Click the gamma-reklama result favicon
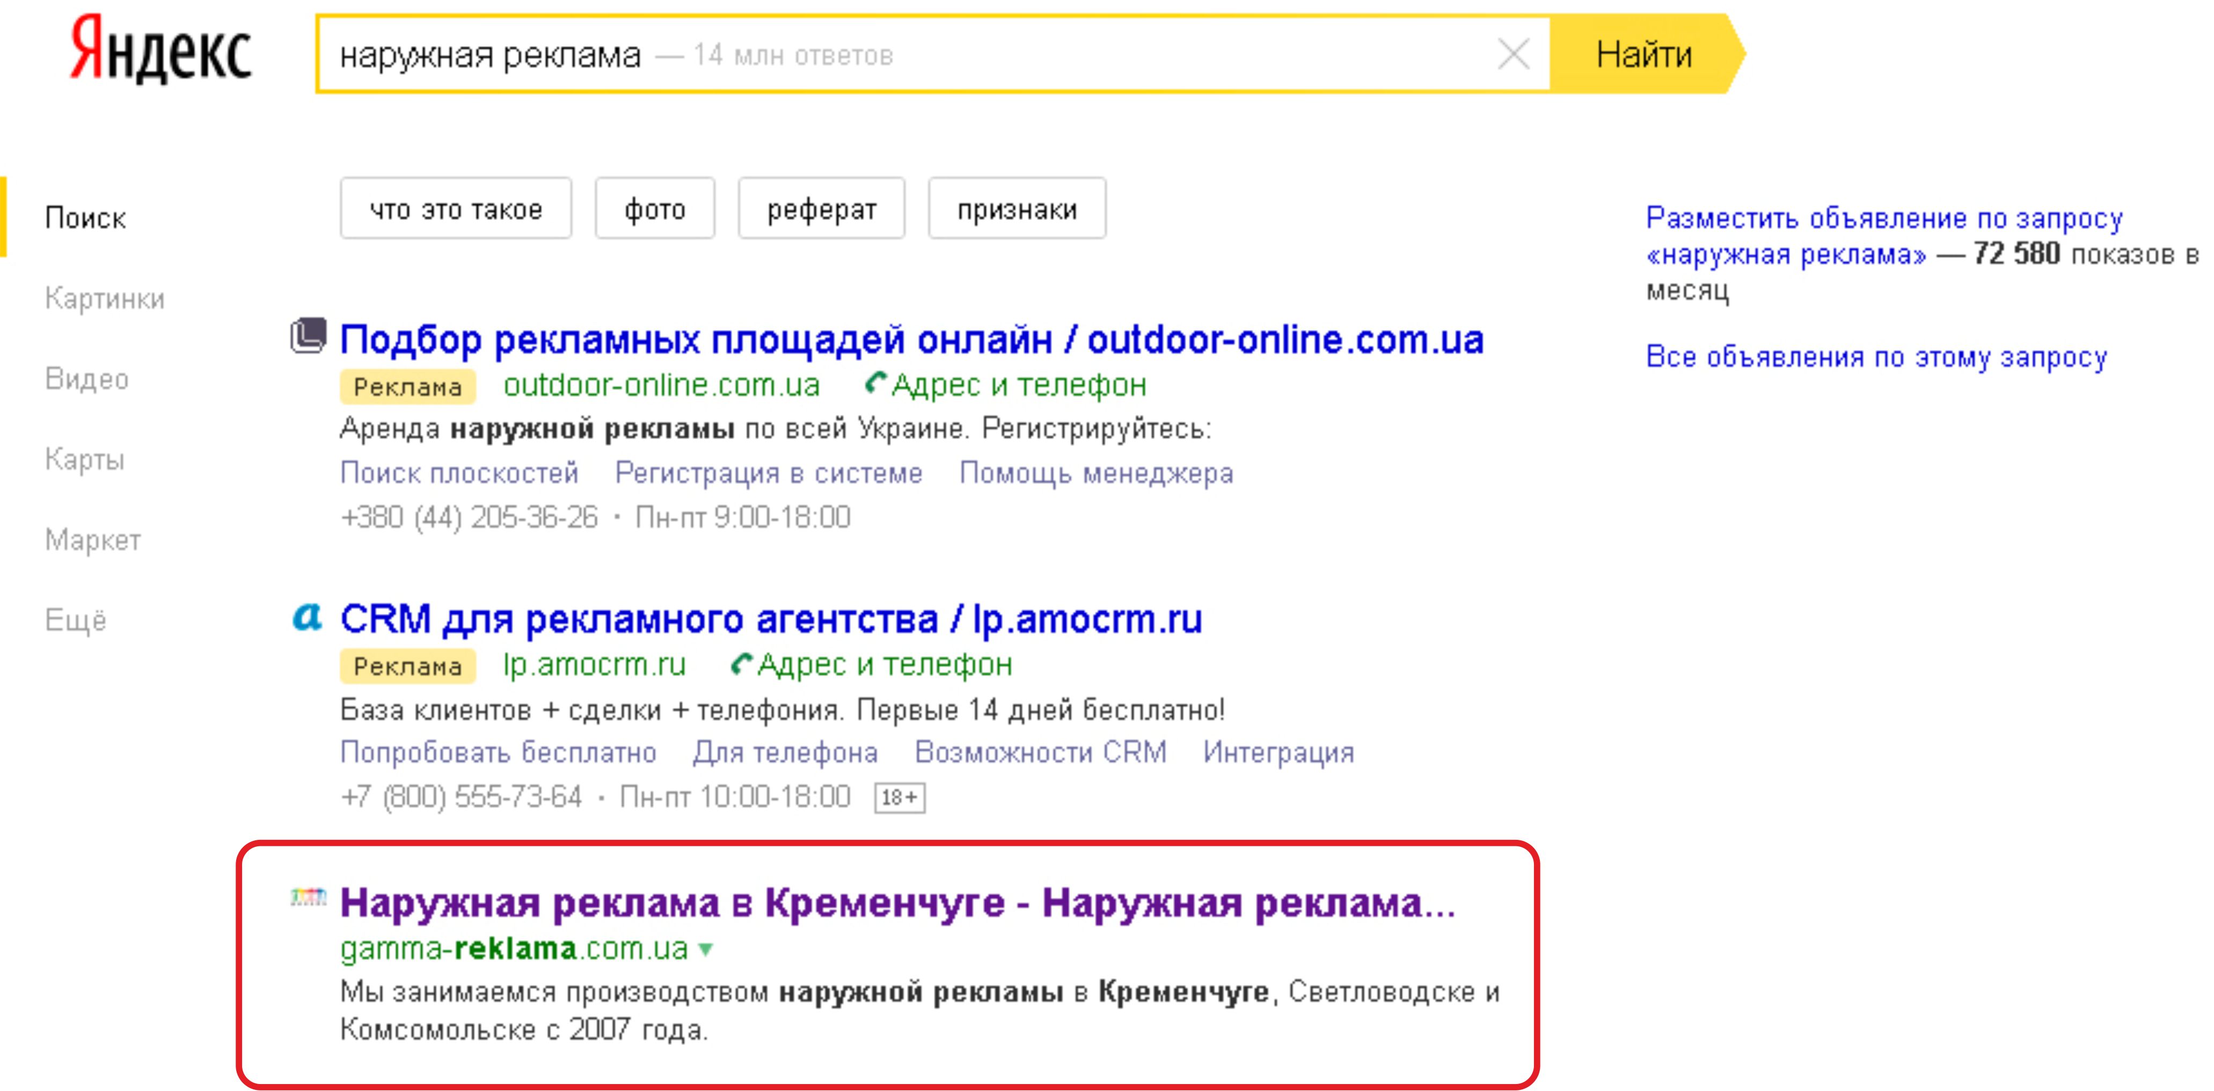Image resolution: width=2214 pixels, height=1091 pixels. [308, 898]
